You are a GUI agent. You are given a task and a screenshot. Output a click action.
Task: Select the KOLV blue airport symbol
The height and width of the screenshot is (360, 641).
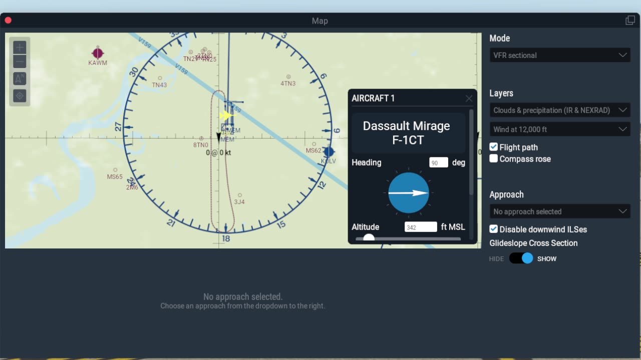click(x=329, y=152)
